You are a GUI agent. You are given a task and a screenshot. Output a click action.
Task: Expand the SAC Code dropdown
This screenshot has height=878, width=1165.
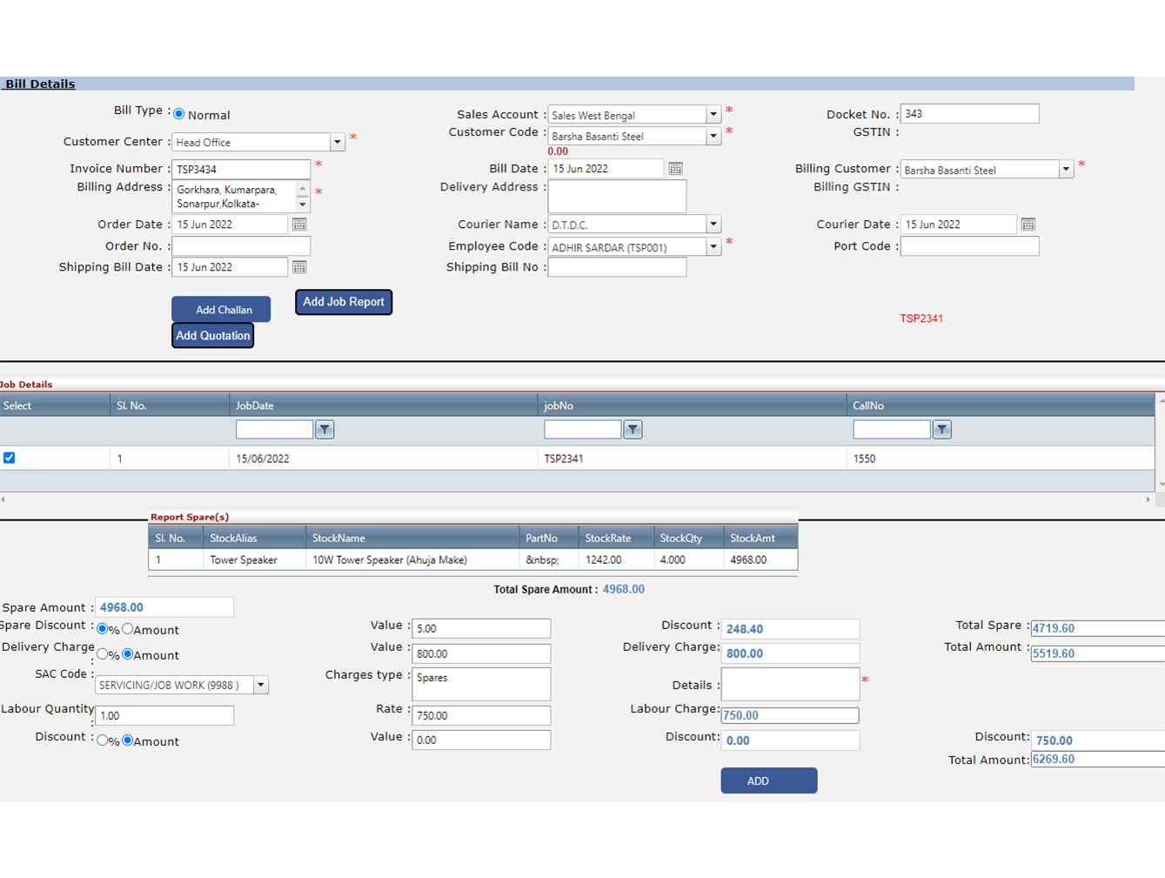pos(260,685)
